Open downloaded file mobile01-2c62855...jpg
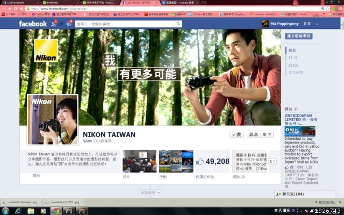 tap(63, 202)
